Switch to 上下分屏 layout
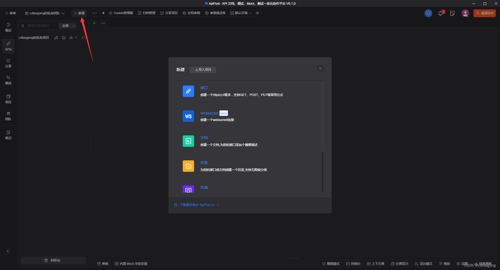The height and width of the screenshot is (270, 500). 376,264
